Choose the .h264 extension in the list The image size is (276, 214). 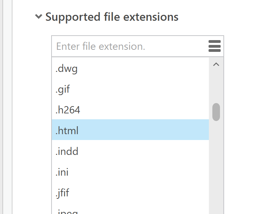[x=130, y=110]
